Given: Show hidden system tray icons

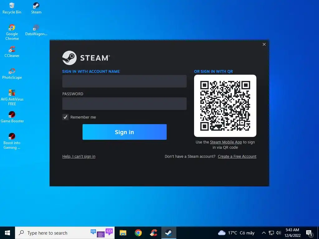Looking at the screenshot, I should point(264,233).
